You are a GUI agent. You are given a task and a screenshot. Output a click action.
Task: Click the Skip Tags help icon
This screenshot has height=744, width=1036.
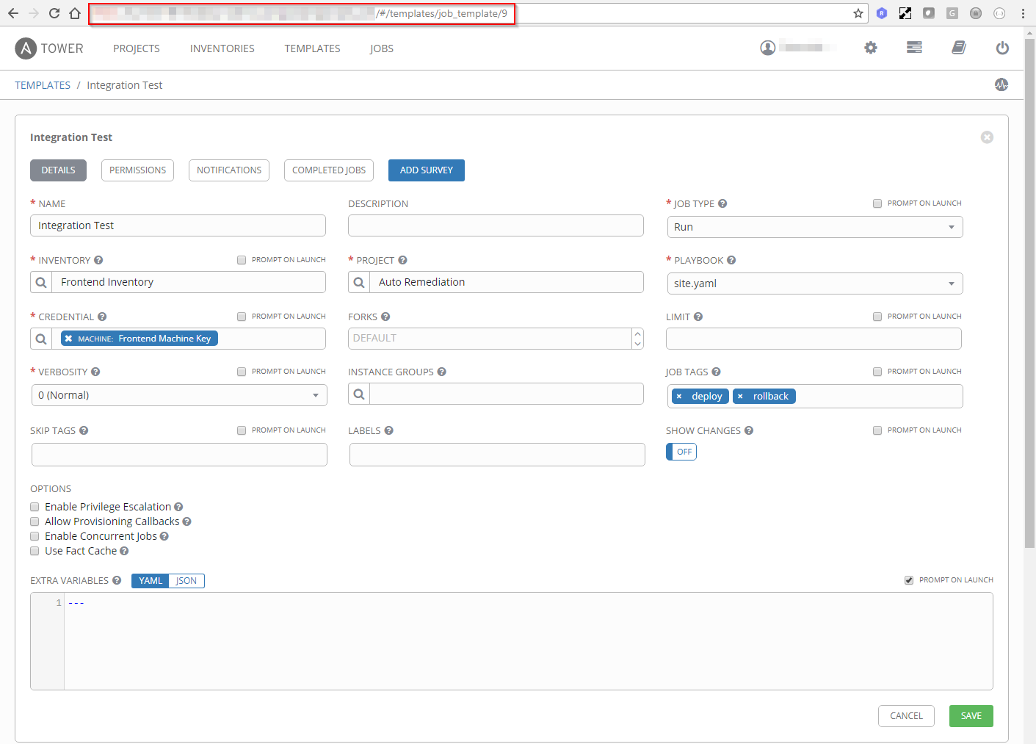tap(84, 430)
